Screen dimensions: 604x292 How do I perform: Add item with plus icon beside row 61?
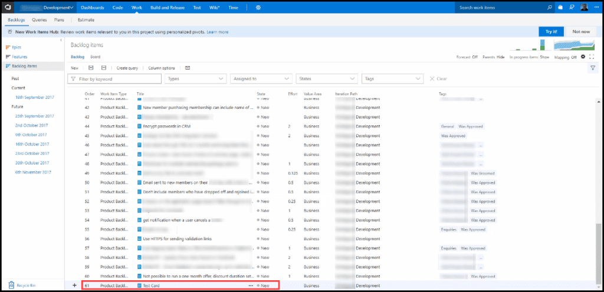pyautogui.click(x=74, y=286)
